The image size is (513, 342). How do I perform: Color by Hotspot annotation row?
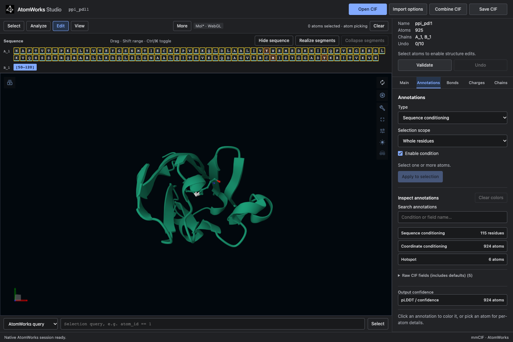point(452,259)
